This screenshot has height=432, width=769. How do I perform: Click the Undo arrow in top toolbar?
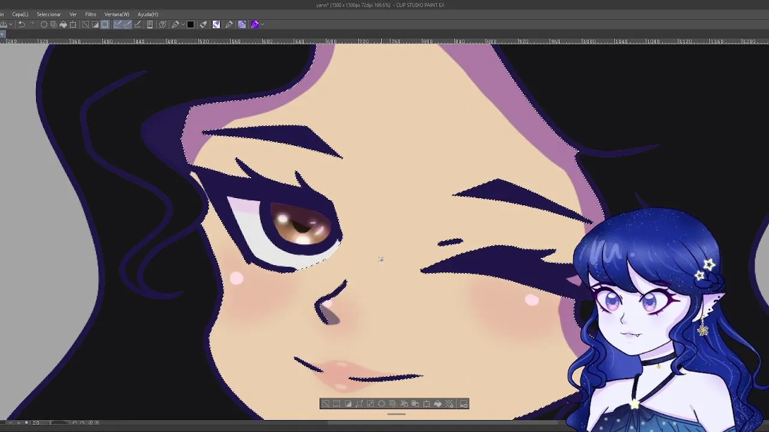(x=22, y=25)
